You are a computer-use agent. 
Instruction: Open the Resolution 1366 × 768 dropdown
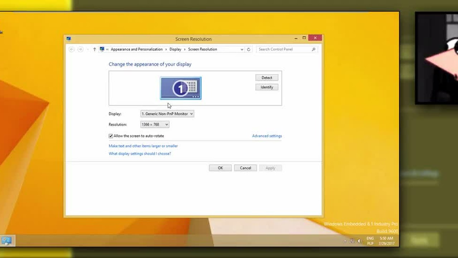(155, 125)
